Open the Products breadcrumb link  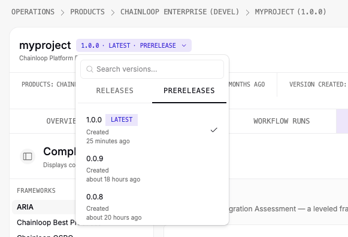(x=87, y=12)
